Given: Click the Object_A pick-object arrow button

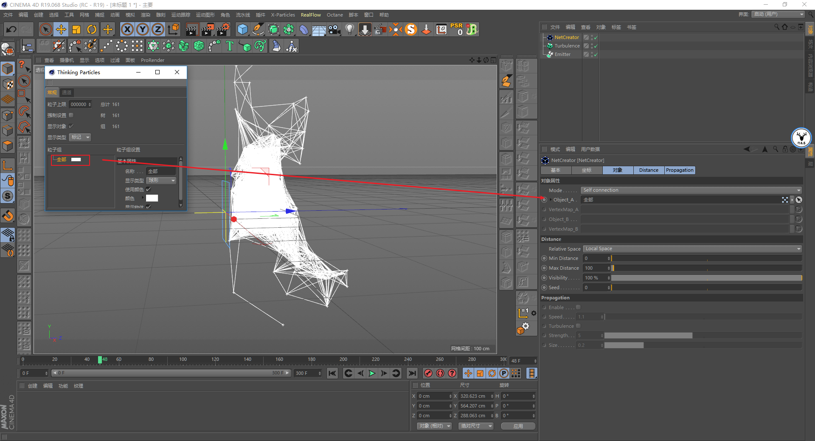Looking at the screenshot, I should (x=798, y=200).
